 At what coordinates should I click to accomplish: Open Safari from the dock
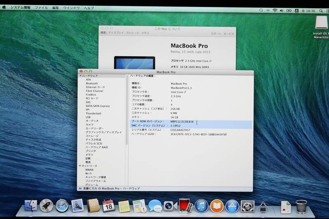tap(62, 205)
